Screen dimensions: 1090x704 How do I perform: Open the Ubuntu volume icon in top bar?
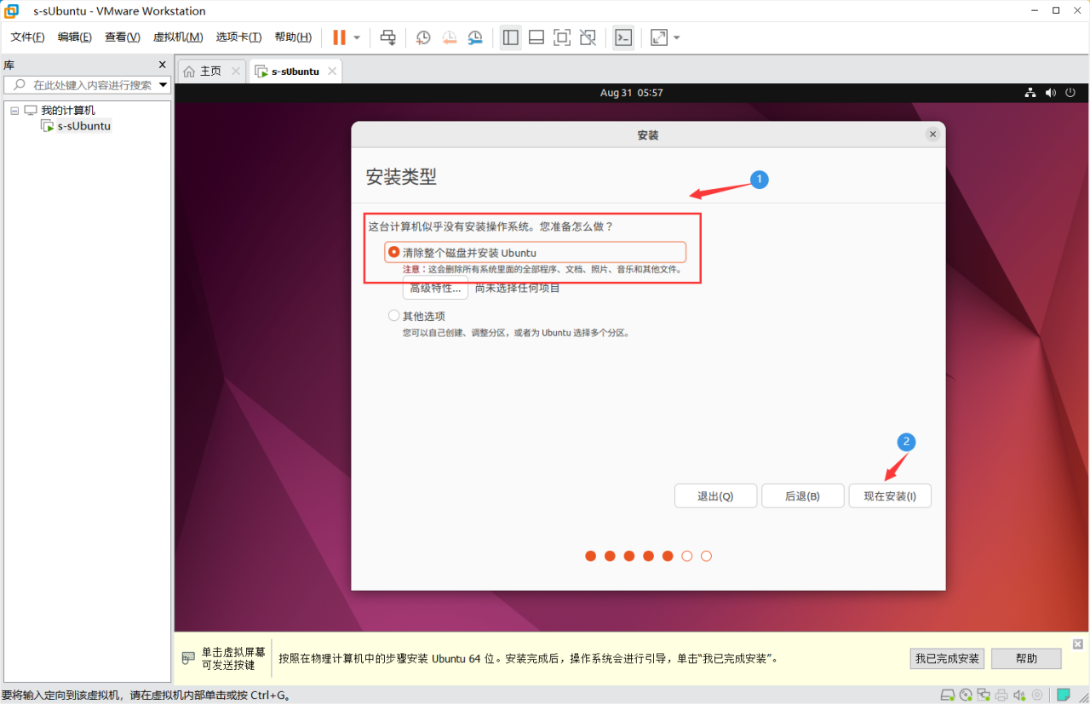tap(1051, 93)
